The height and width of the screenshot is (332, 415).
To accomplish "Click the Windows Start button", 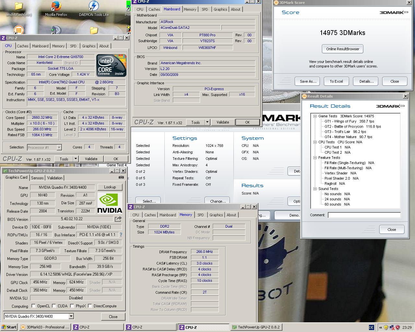I will [9, 327].
